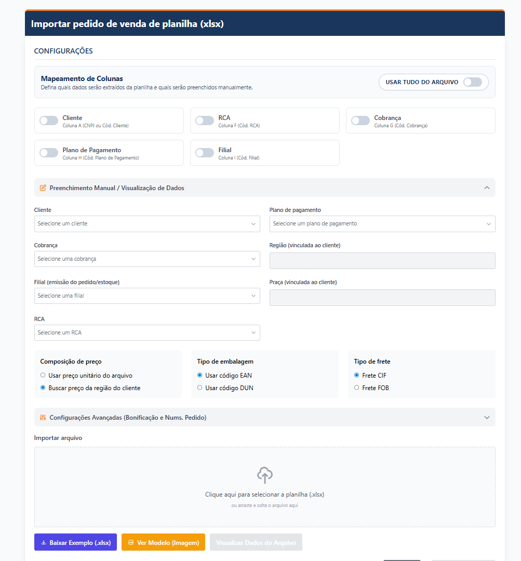
Task: Select Usar preço unitário do arquivo
Action: [x=43, y=375]
